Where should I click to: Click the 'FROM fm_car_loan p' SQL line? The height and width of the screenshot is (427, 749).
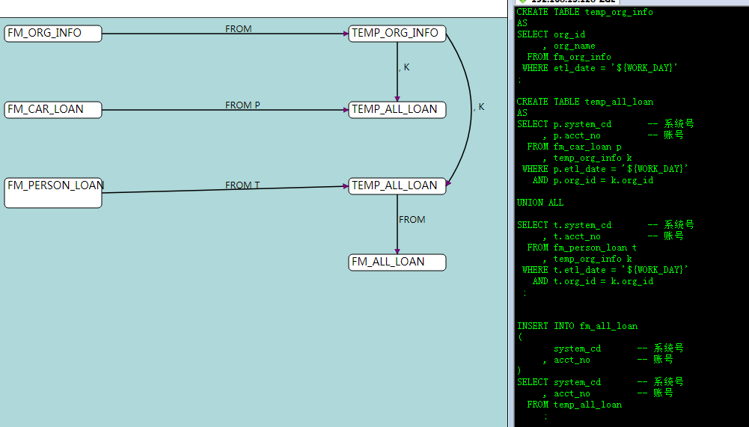(x=574, y=147)
